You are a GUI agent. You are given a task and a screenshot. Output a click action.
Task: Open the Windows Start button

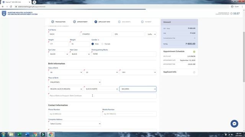(3, 134)
